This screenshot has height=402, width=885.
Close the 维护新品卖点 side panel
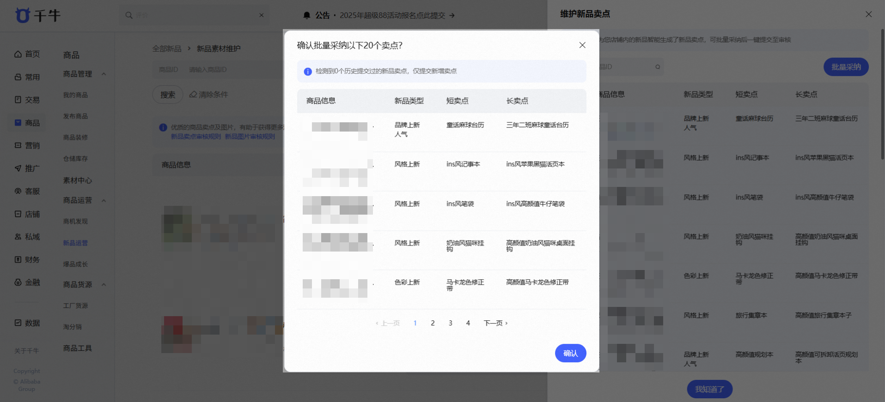(x=869, y=14)
